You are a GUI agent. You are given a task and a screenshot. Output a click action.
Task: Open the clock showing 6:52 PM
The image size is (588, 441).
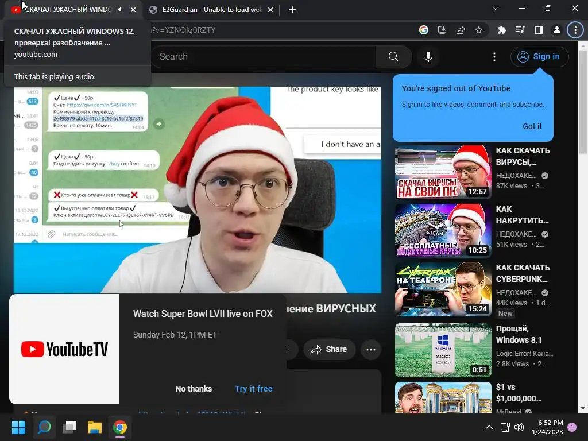click(547, 427)
